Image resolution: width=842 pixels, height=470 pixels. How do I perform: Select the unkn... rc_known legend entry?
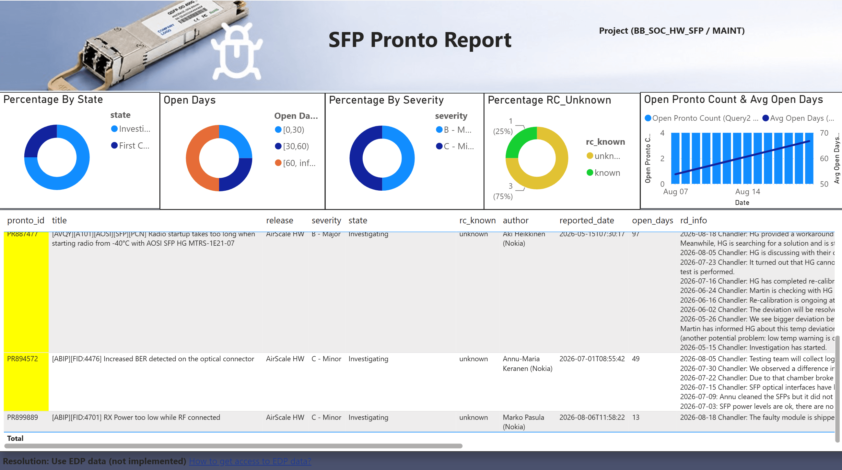pyautogui.click(x=603, y=156)
